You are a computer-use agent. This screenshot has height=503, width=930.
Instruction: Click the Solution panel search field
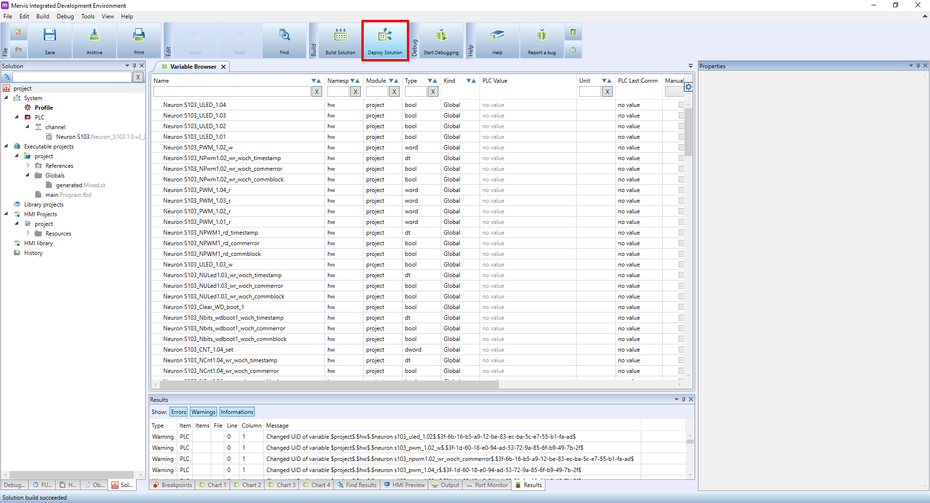point(72,77)
